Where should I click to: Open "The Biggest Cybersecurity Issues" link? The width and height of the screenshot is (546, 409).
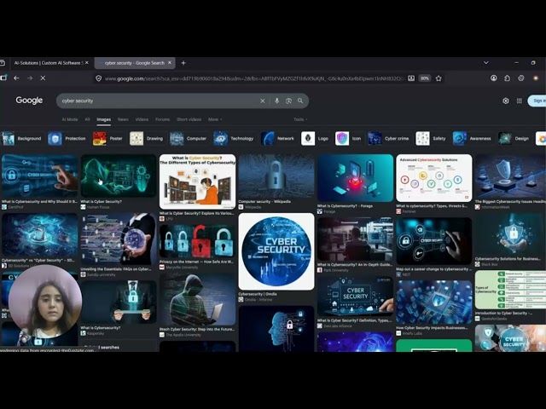[510, 201]
